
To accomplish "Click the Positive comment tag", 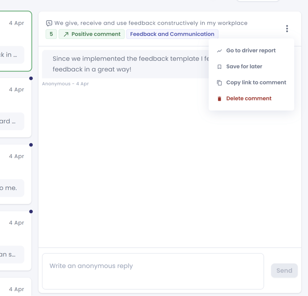I will (91, 34).
